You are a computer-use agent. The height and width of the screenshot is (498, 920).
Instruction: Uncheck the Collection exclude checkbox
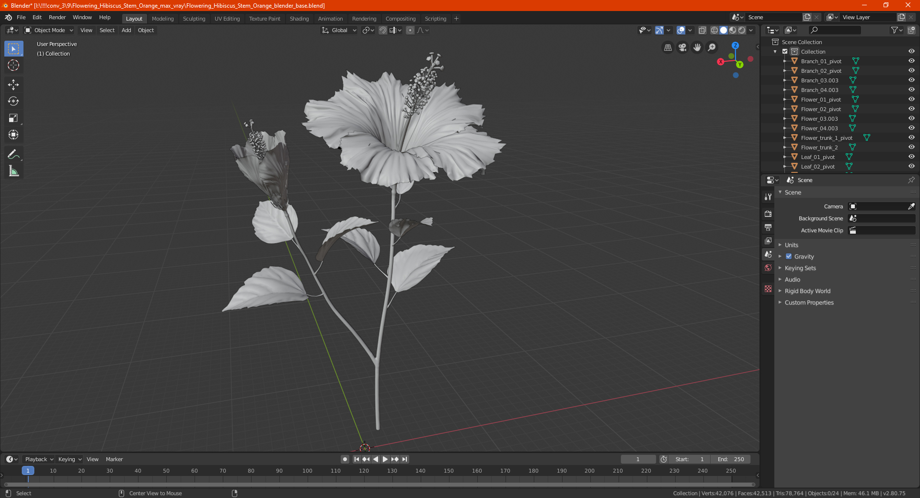pyautogui.click(x=785, y=52)
